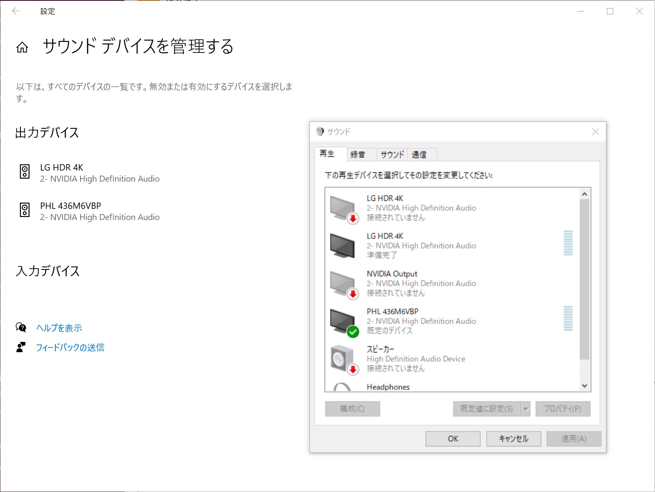Image resolution: width=655 pixels, height=492 pixels.
Task: Select the NVIDIA Output device icon
Action: pyautogui.click(x=341, y=283)
